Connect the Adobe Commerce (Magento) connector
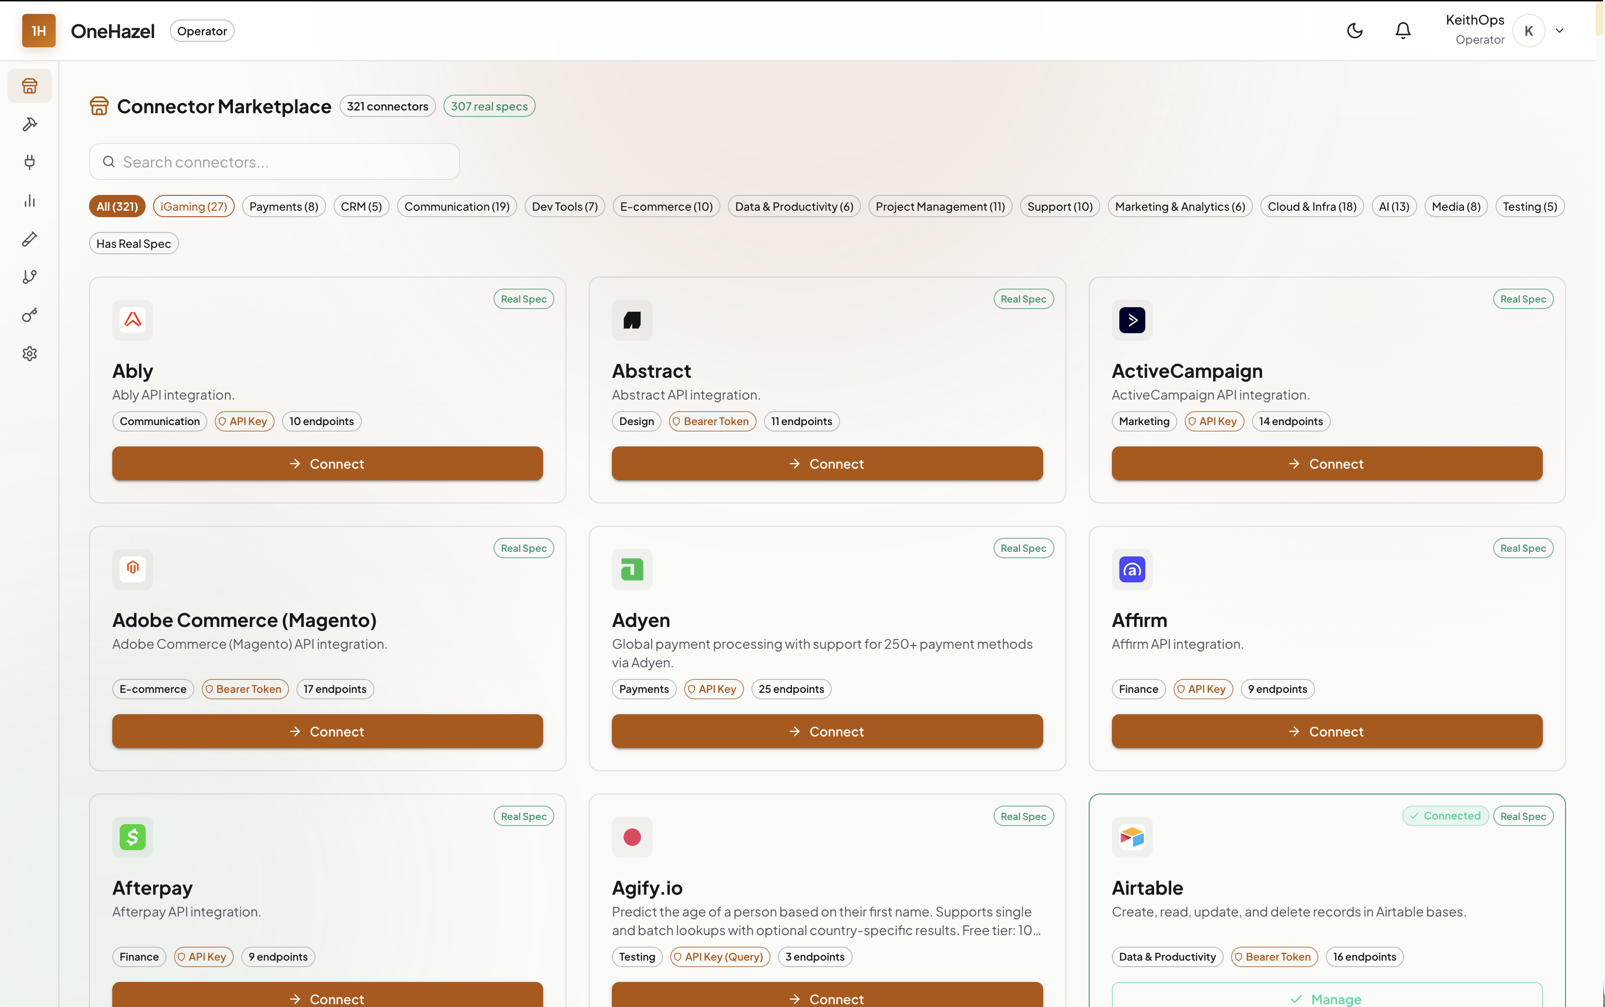Screen dimensions: 1605x1007 pos(327,731)
